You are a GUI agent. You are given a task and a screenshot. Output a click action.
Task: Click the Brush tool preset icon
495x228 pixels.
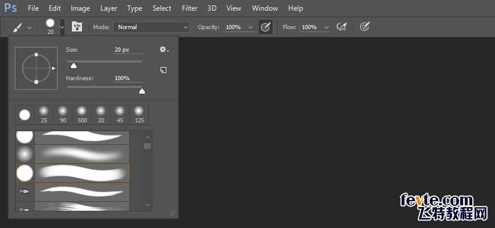click(x=17, y=27)
